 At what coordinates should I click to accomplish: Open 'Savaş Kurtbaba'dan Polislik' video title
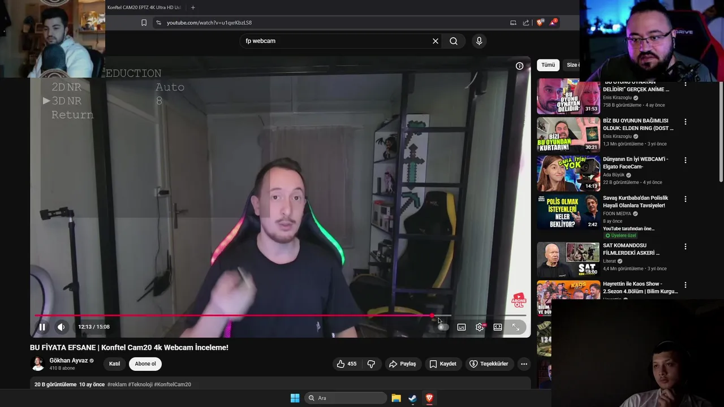(x=635, y=202)
